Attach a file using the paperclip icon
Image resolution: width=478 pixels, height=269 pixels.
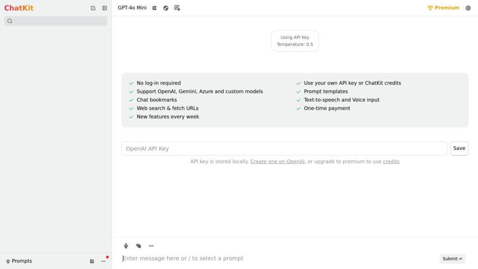point(138,245)
